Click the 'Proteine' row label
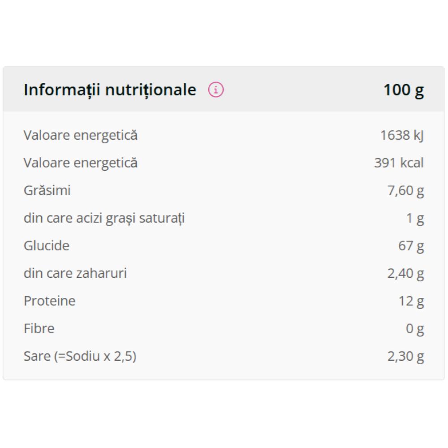The width and height of the screenshot is (448, 448). pyautogui.click(x=49, y=301)
